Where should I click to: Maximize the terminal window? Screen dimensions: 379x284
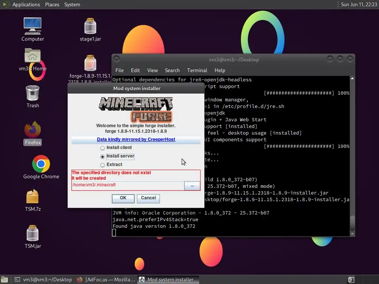coord(340,59)
